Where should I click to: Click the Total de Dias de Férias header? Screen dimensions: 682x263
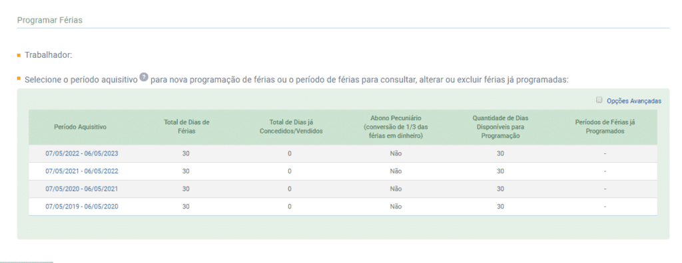pos(186,127)
